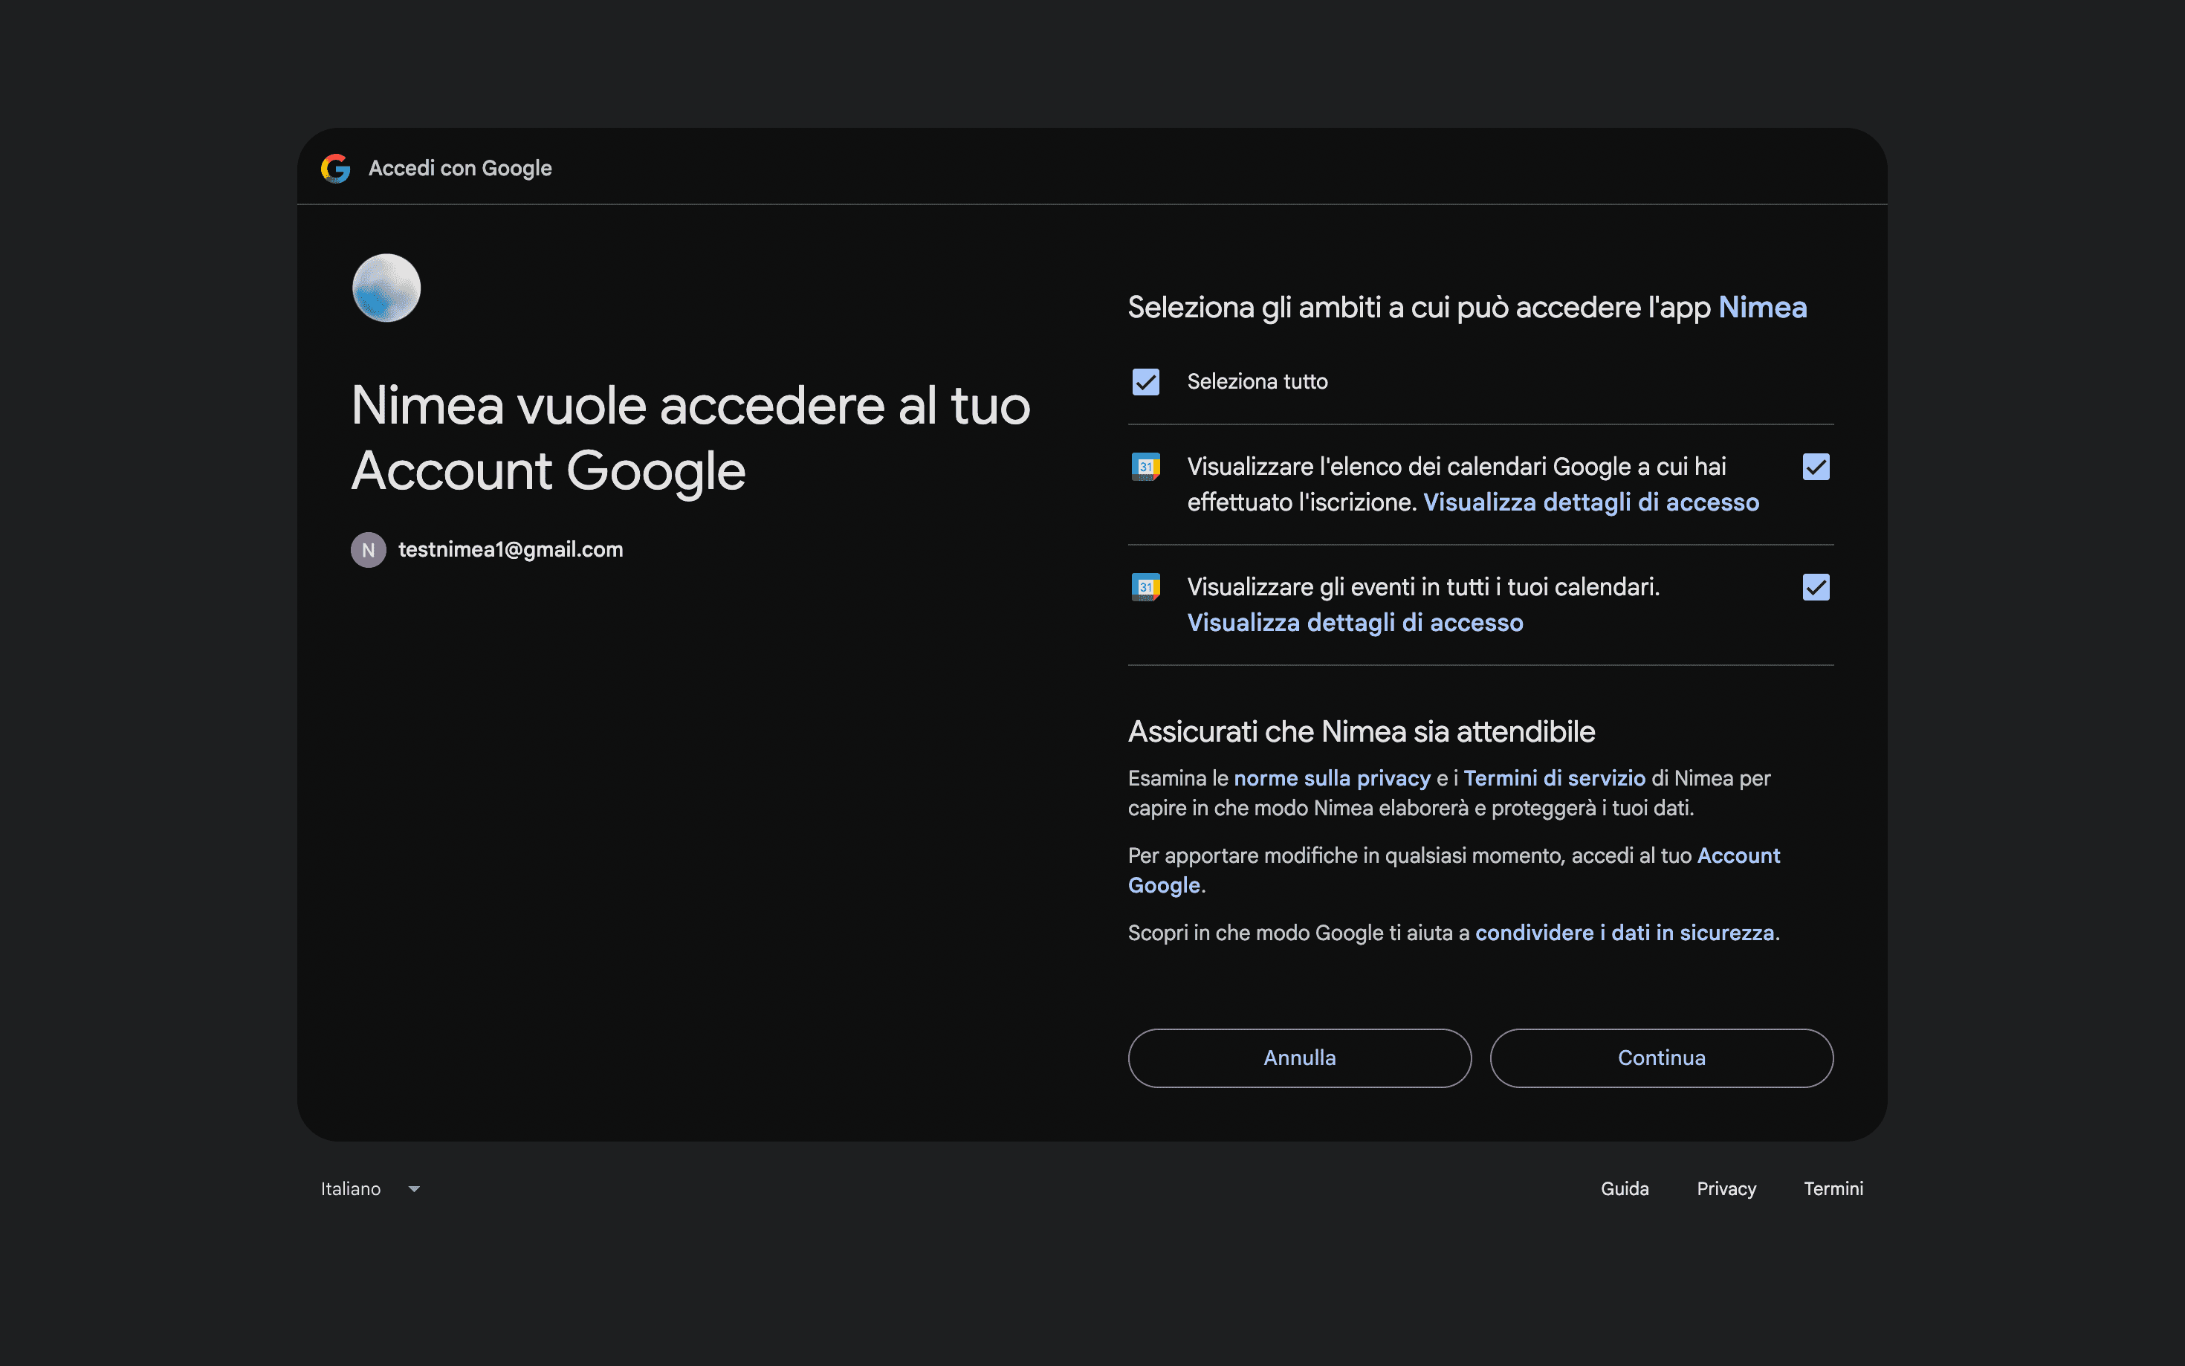
Task: Open the Termini di servizio link
Action: [1555, 778]
